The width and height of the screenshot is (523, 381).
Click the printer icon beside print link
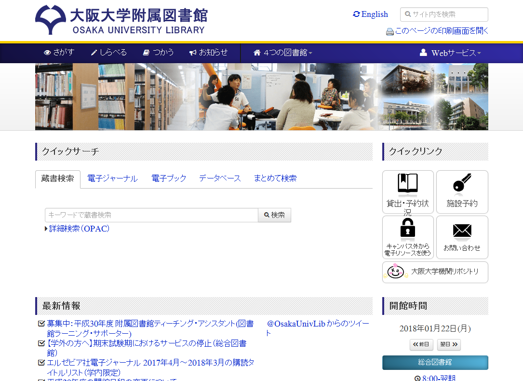click(x=389, y=32)
